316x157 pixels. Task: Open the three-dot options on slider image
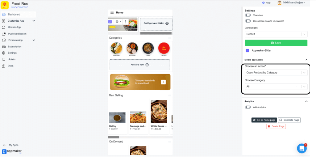tap(126, 22)
